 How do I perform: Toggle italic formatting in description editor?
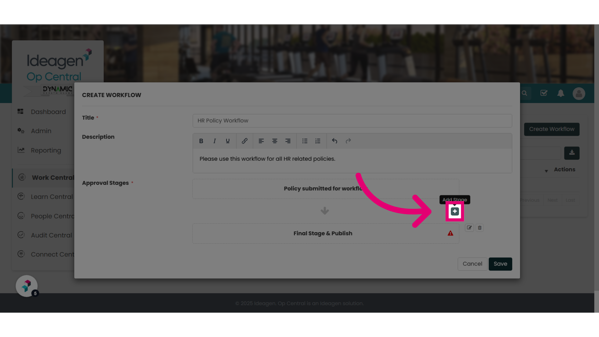[x=215, y=141]
